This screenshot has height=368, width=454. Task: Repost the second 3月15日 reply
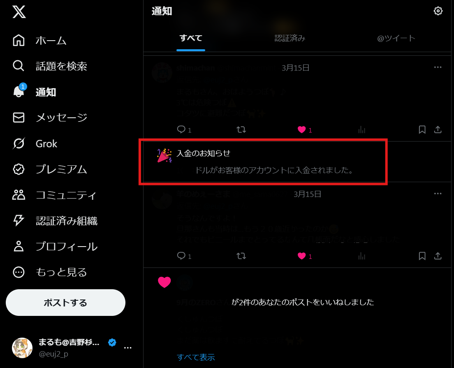point(241,256)
